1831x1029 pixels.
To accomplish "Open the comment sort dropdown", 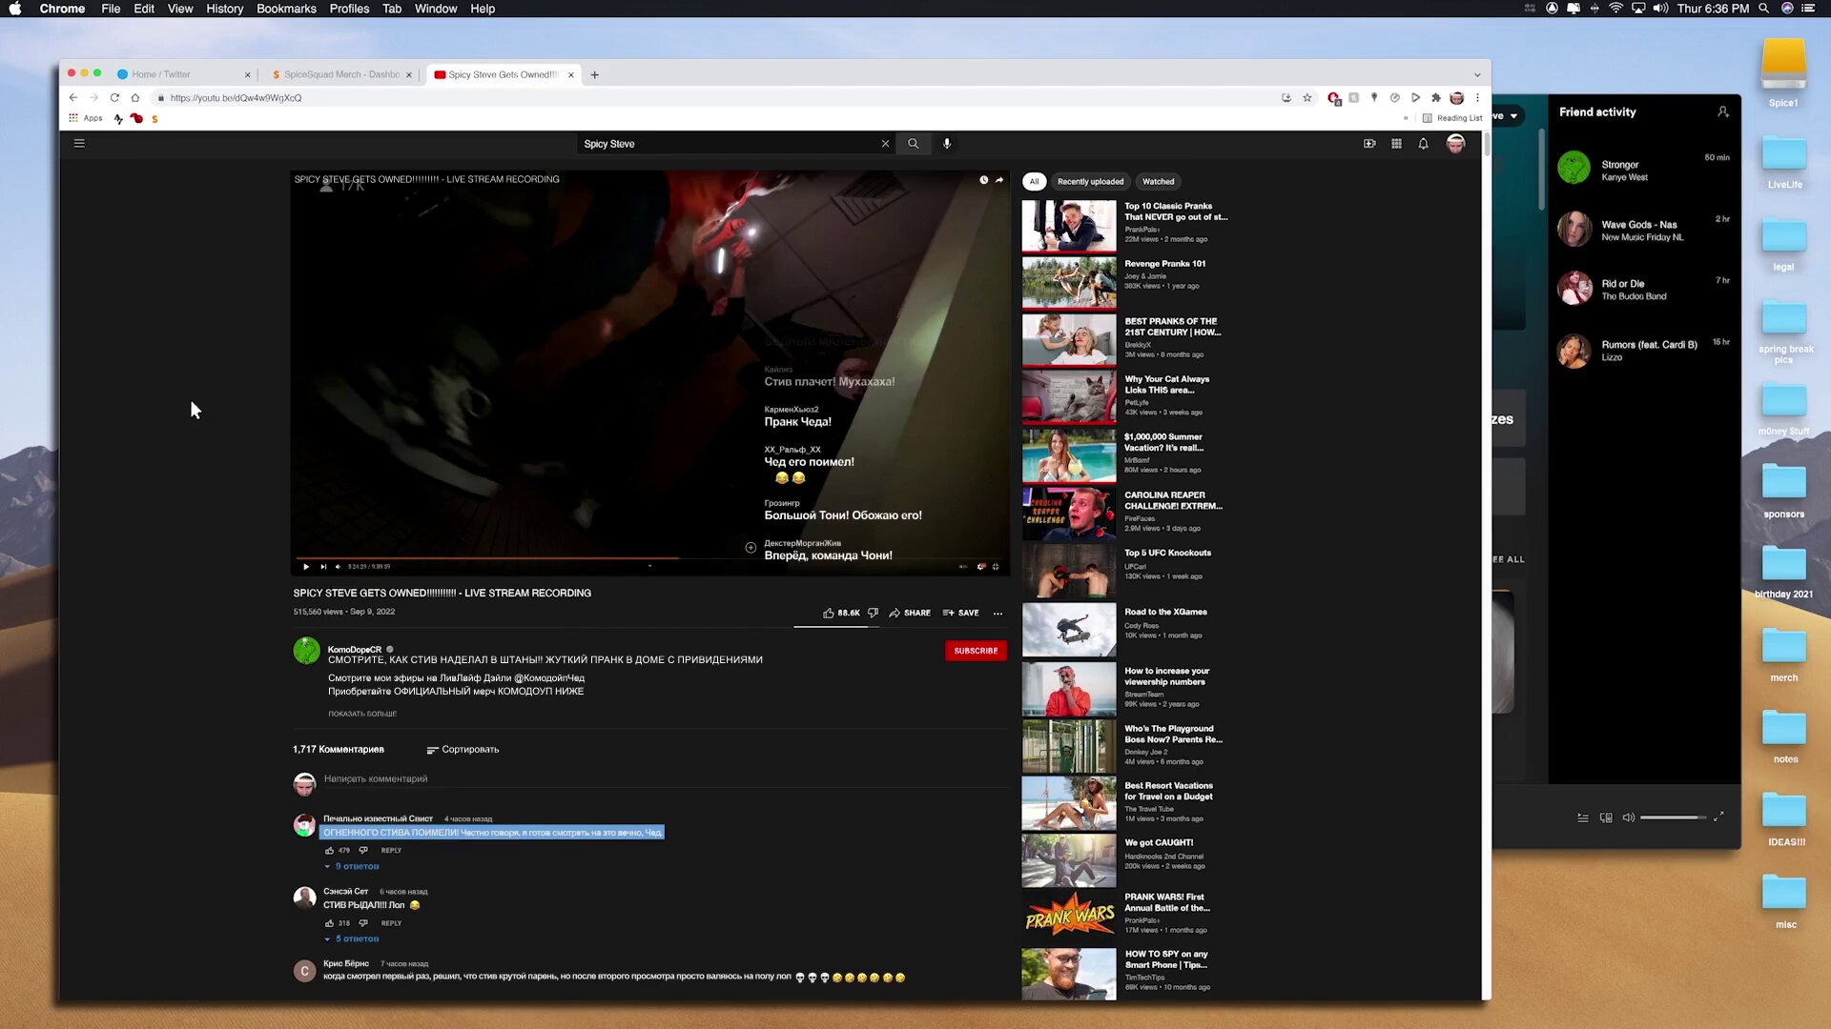I will (x=463, y=750).
